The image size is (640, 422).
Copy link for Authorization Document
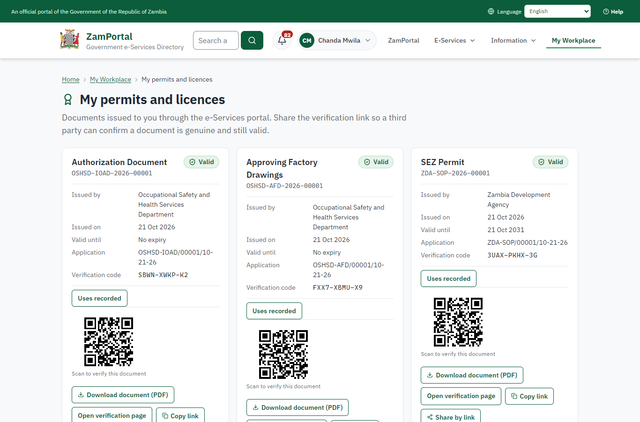(180, 415)
